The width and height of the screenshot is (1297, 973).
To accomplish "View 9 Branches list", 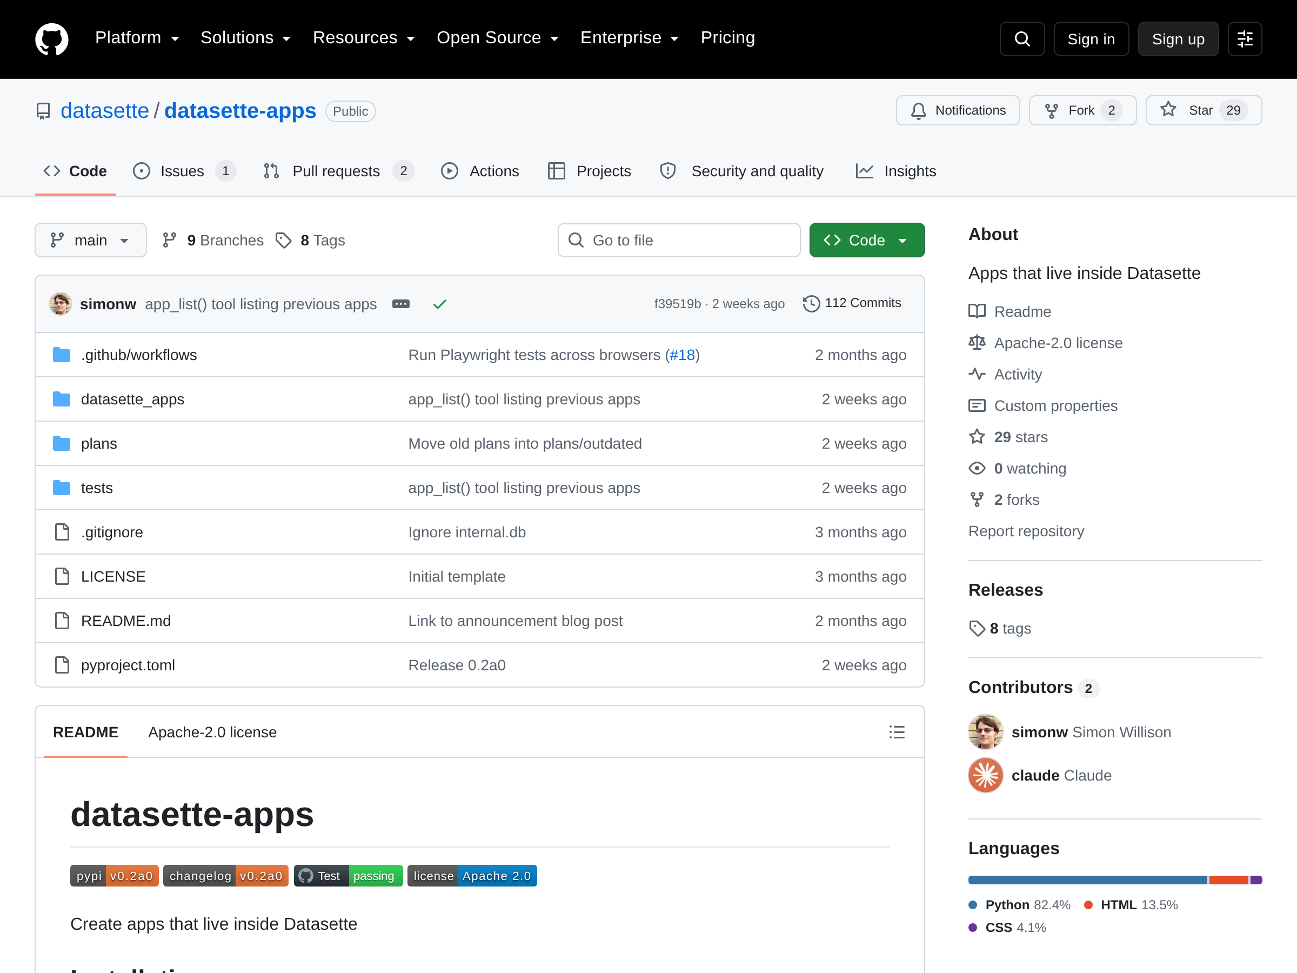I will pos(213,240).
